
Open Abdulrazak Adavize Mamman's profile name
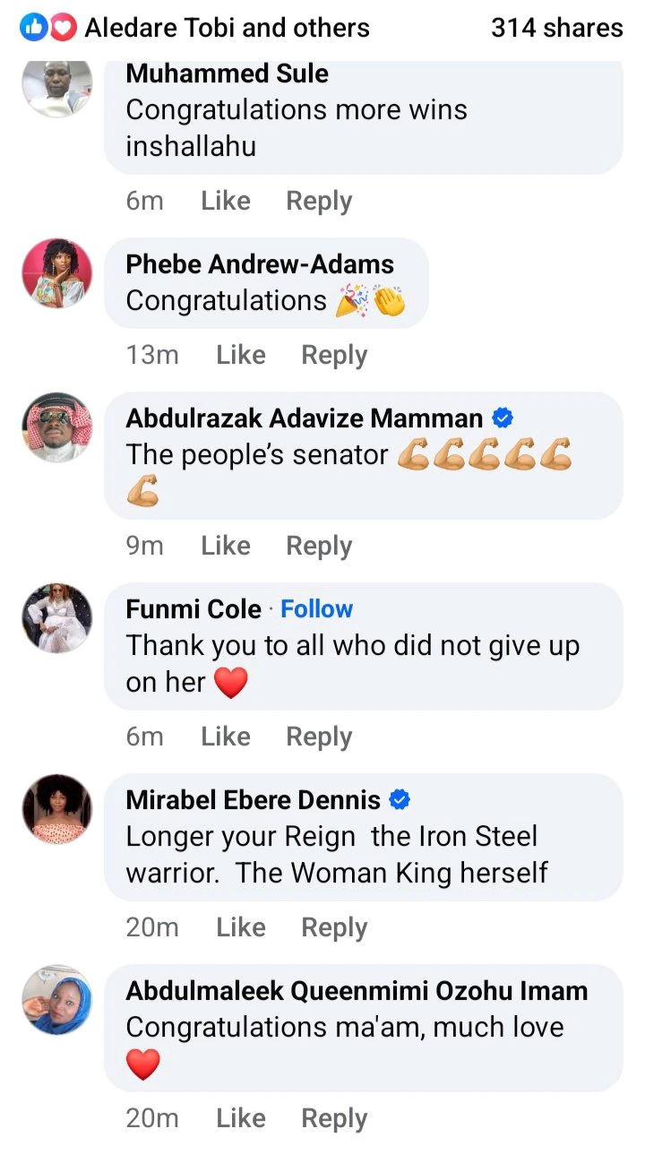pyautogui.click(x=304, y=418)
